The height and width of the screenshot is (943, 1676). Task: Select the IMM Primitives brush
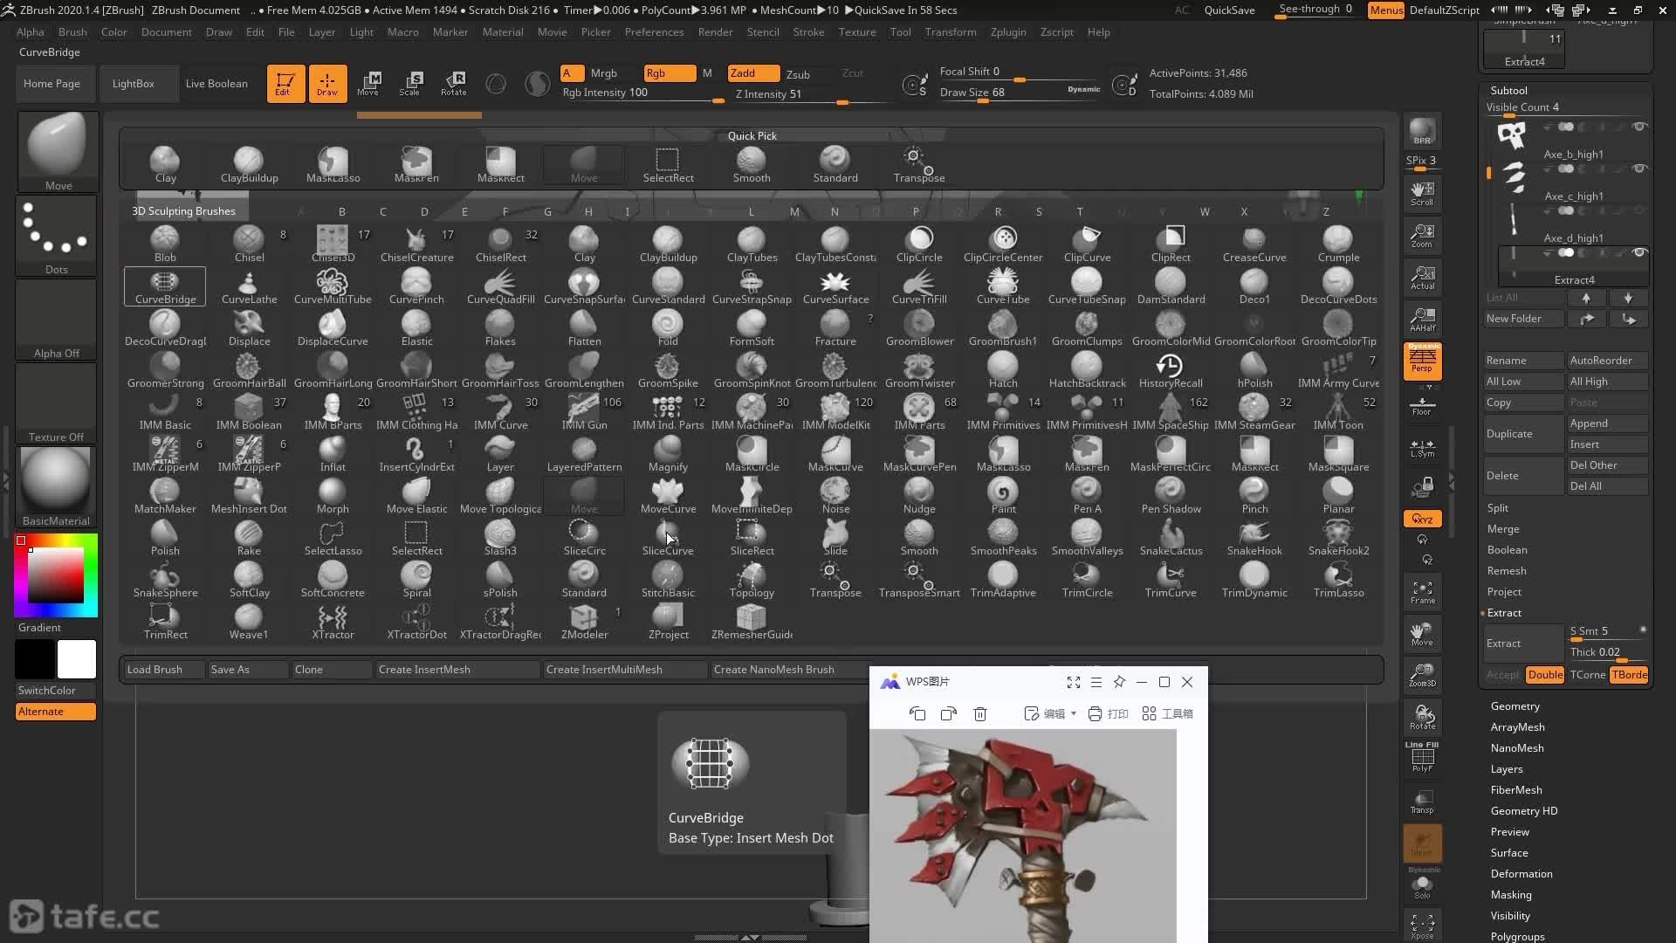pos(1003,412)
